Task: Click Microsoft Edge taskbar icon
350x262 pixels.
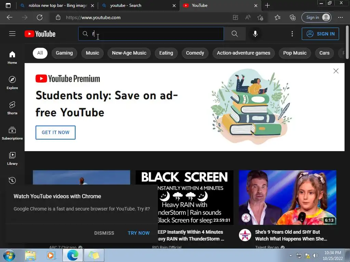Action: (72, 255)
